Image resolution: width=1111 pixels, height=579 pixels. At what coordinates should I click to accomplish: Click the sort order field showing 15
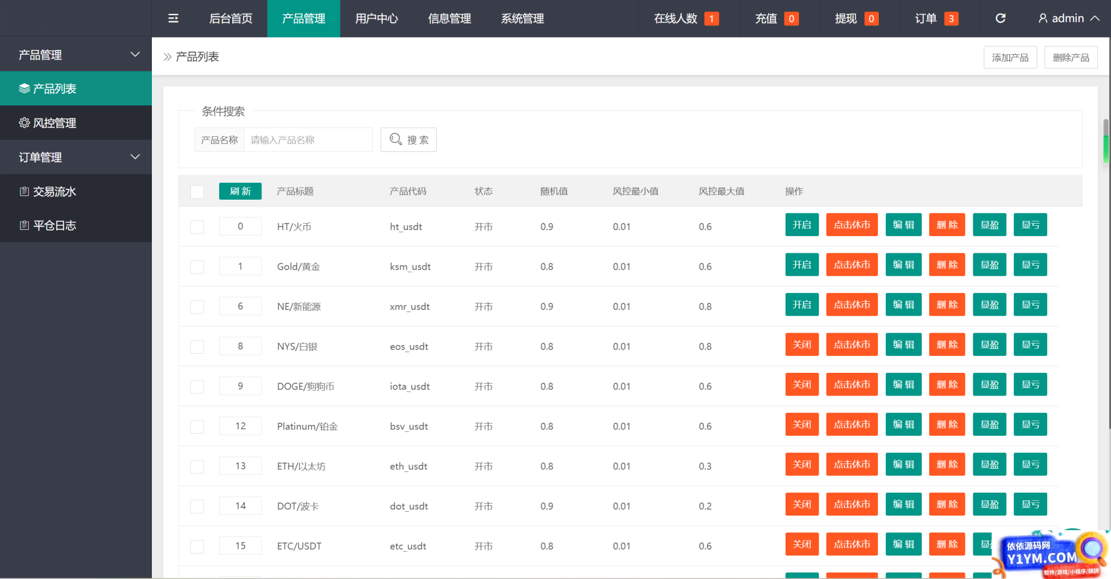(x=240, y=545)
